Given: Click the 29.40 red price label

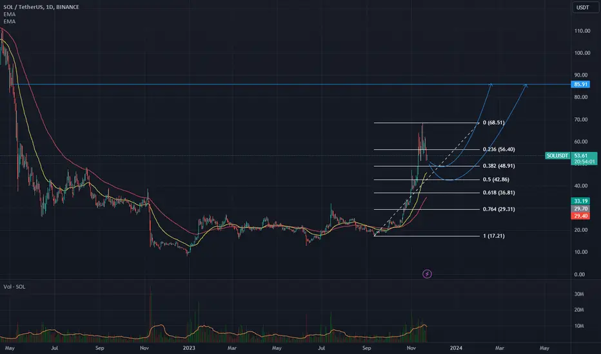Looking at the screenshot, I should (x=580, y=216).
